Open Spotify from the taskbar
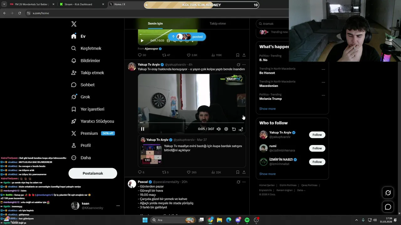 click(247, 220)
